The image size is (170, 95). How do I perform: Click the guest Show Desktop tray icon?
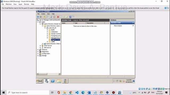pos(134,81)
